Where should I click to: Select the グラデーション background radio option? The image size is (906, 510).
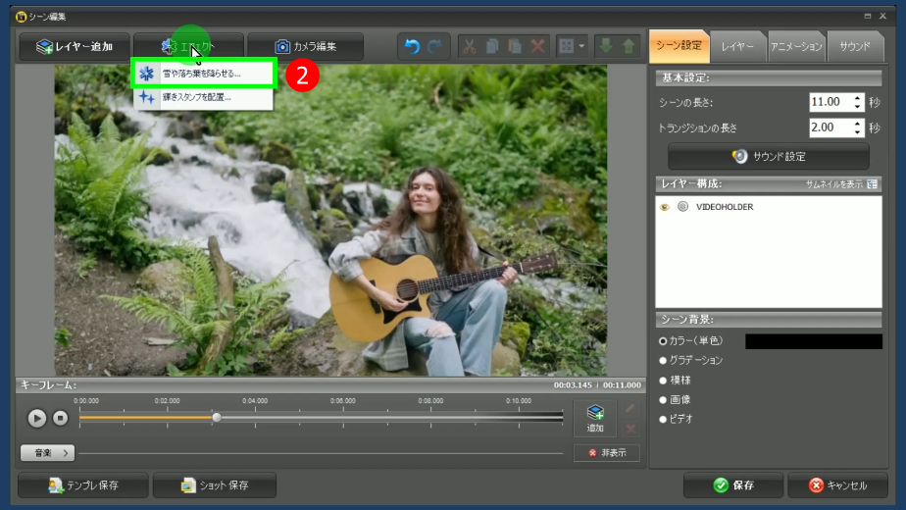point(663,361)
